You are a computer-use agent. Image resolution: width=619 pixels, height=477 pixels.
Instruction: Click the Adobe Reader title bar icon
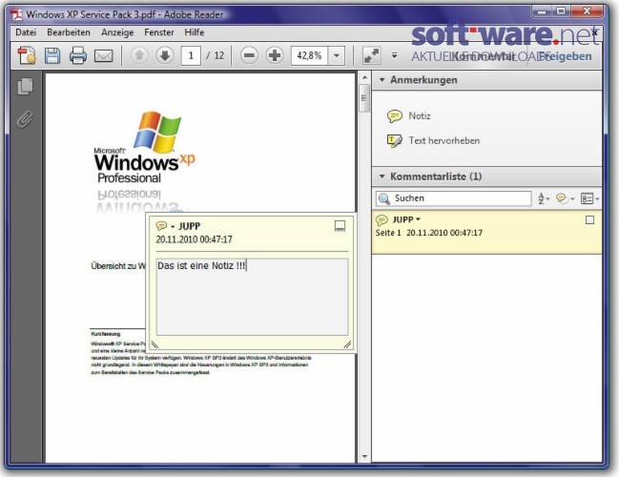16,14
